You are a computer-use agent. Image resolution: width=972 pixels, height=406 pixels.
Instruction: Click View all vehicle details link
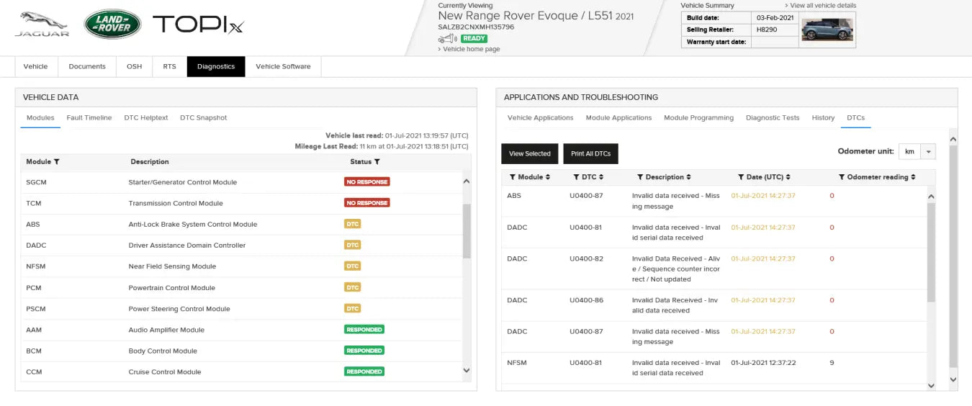pyautogui.click(x=823, y=6)
